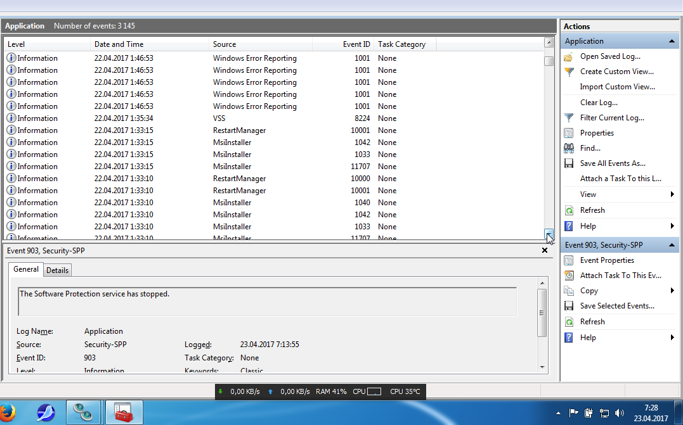
Task: Select the General tab
Action: point(26,269)
